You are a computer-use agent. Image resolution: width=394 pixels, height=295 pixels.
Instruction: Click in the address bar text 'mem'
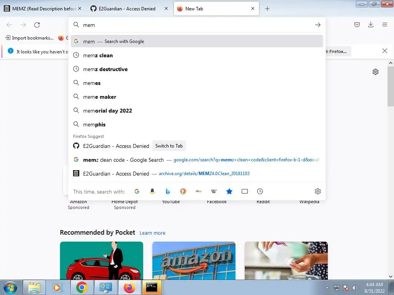point(89,25)
